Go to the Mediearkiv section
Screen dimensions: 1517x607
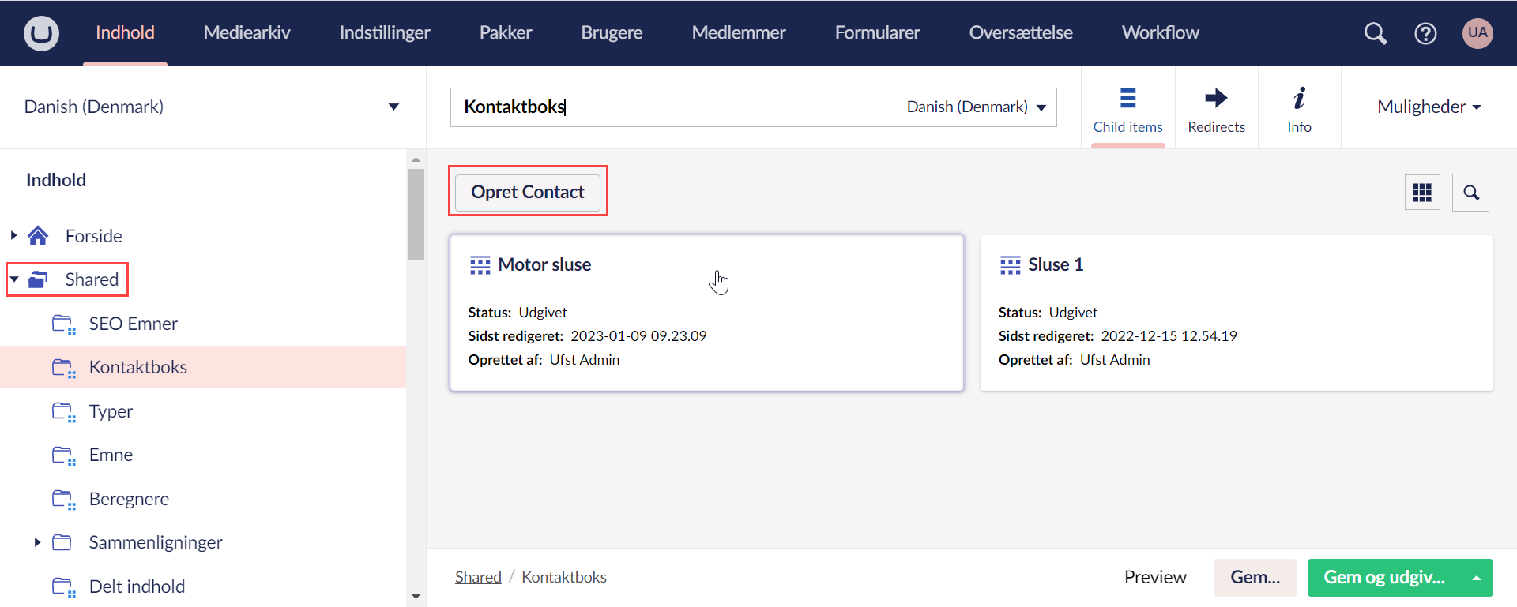pyautogui.click(x=247, y=33)
